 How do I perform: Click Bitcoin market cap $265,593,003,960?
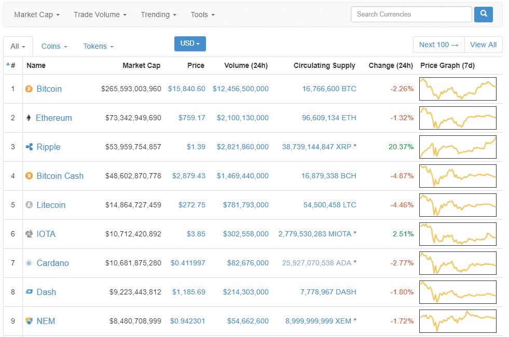click(x=131, y=89)
